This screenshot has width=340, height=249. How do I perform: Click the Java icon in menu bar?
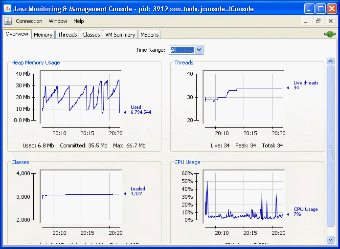8,21
